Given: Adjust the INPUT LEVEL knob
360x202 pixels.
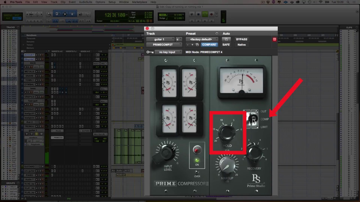Looking at the screenshot, I should [x=167, y=152].
